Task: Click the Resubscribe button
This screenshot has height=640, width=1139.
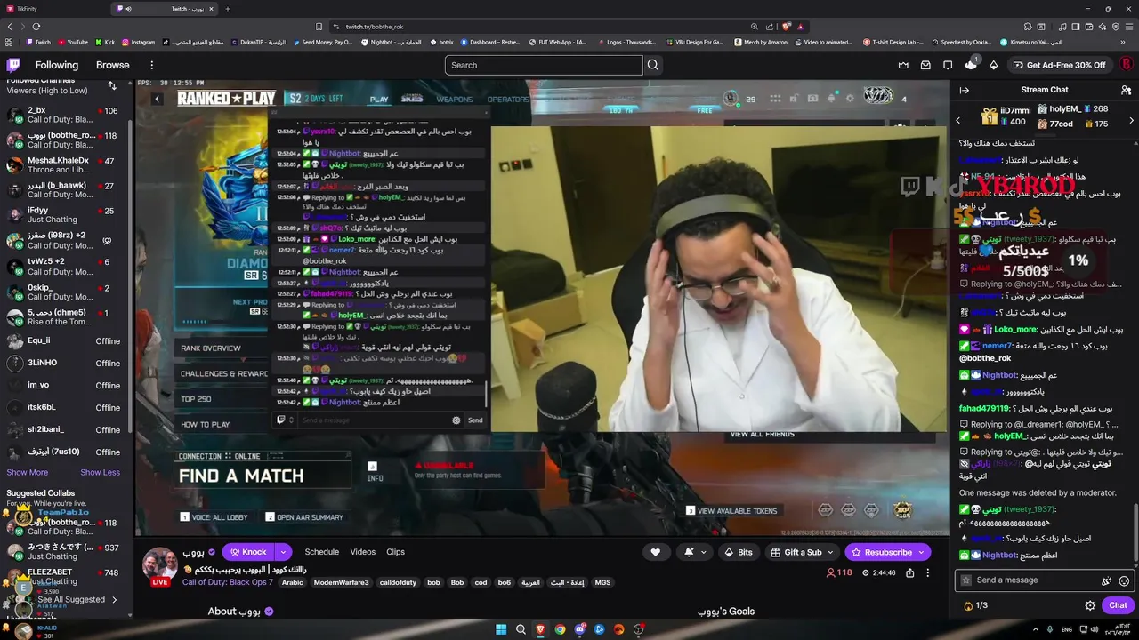Action: pyautogui.click(x=887, y=552)
